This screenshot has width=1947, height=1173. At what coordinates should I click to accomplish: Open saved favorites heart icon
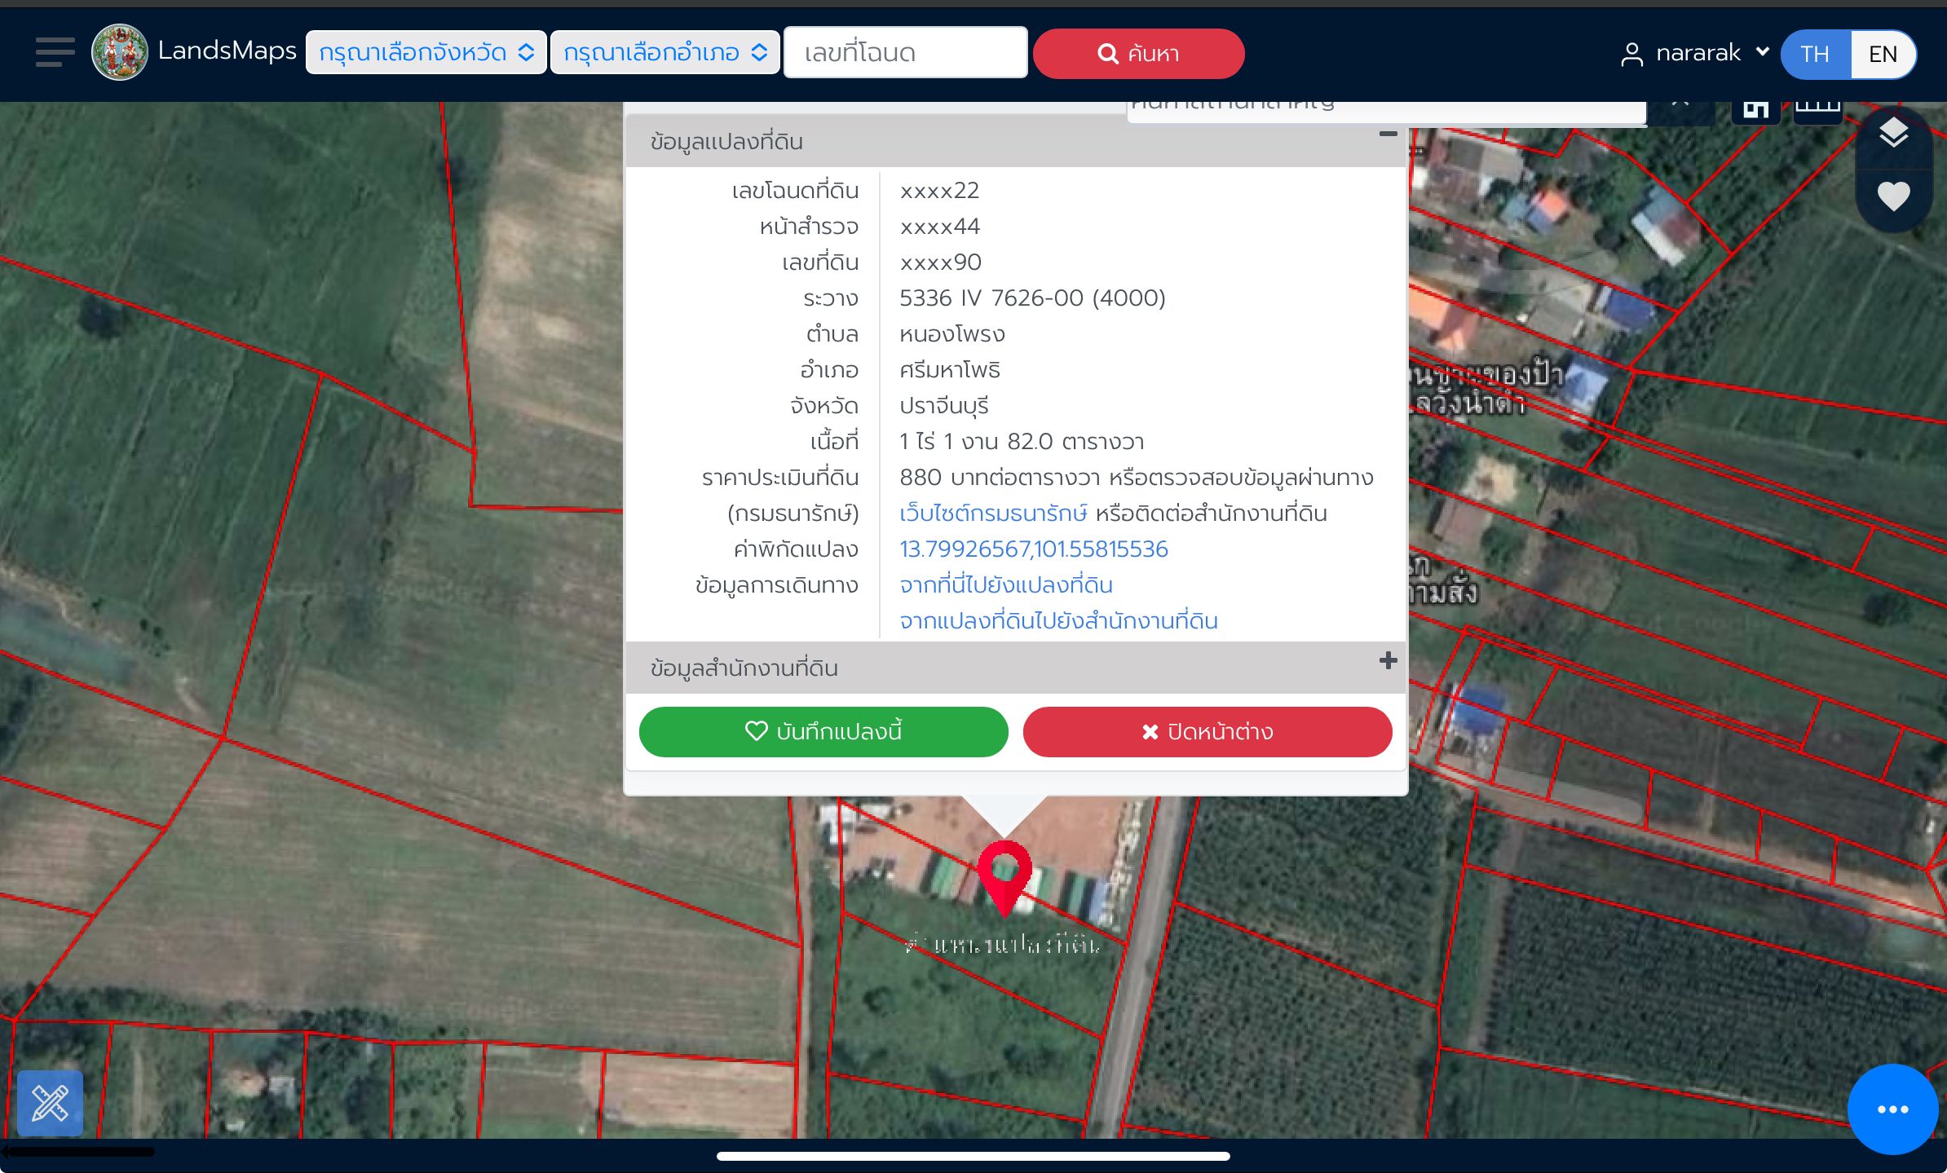click(1893, 196)
